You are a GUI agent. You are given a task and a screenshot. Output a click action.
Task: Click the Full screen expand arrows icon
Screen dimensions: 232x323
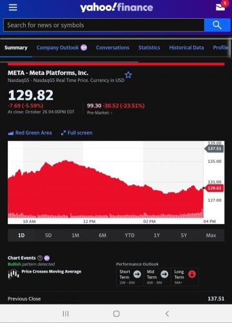[63, 133]
